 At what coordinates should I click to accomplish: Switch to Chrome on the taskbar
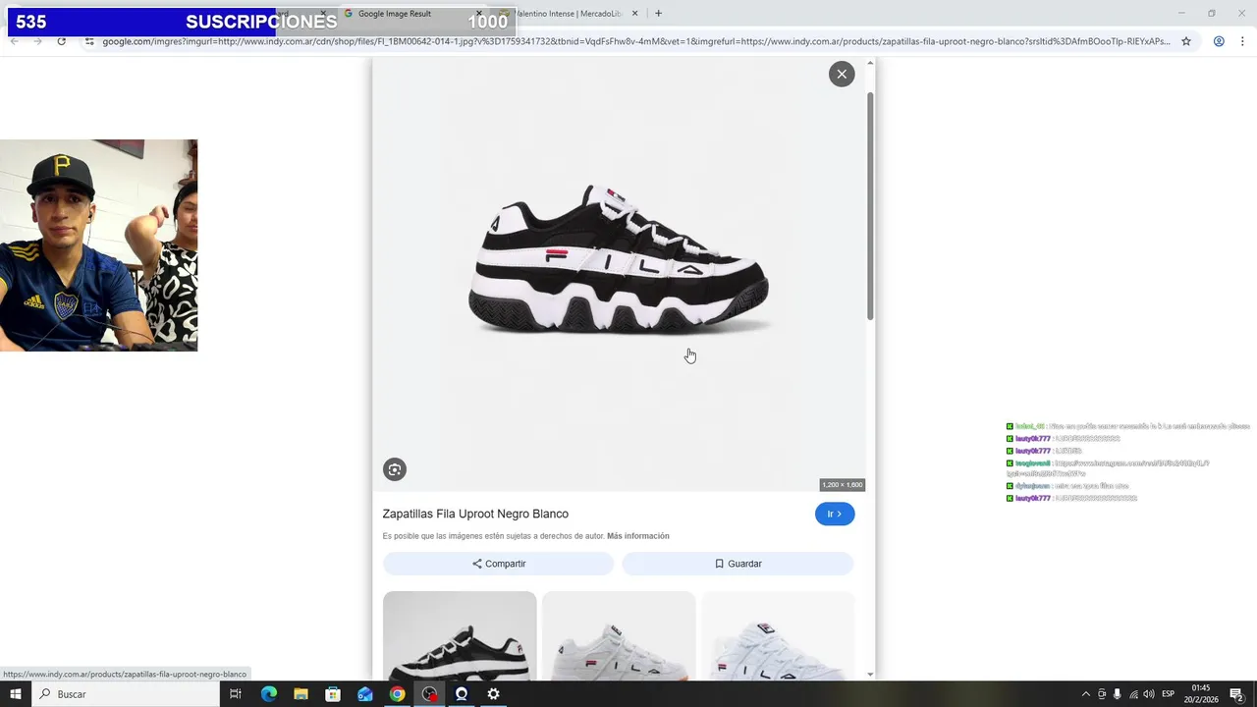[x=397, y=694]
